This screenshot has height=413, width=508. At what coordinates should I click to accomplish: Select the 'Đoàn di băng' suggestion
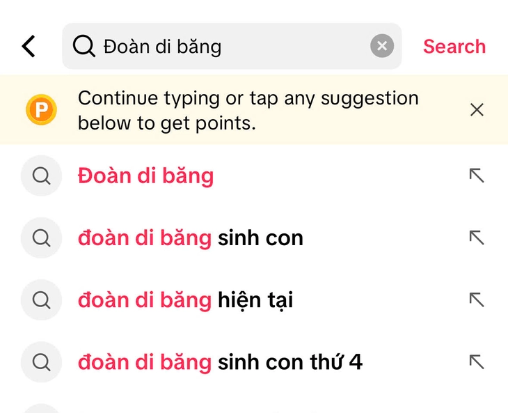point(145,176)
